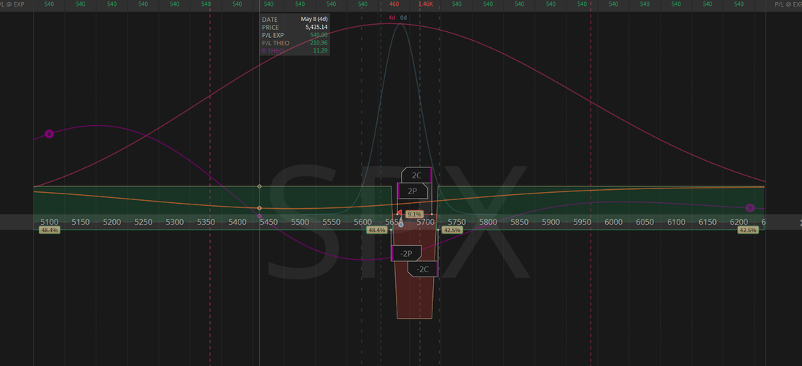The image size is (802, 366).
Task: Click the red 1.46K value in top row
Action: pos(426,4)
